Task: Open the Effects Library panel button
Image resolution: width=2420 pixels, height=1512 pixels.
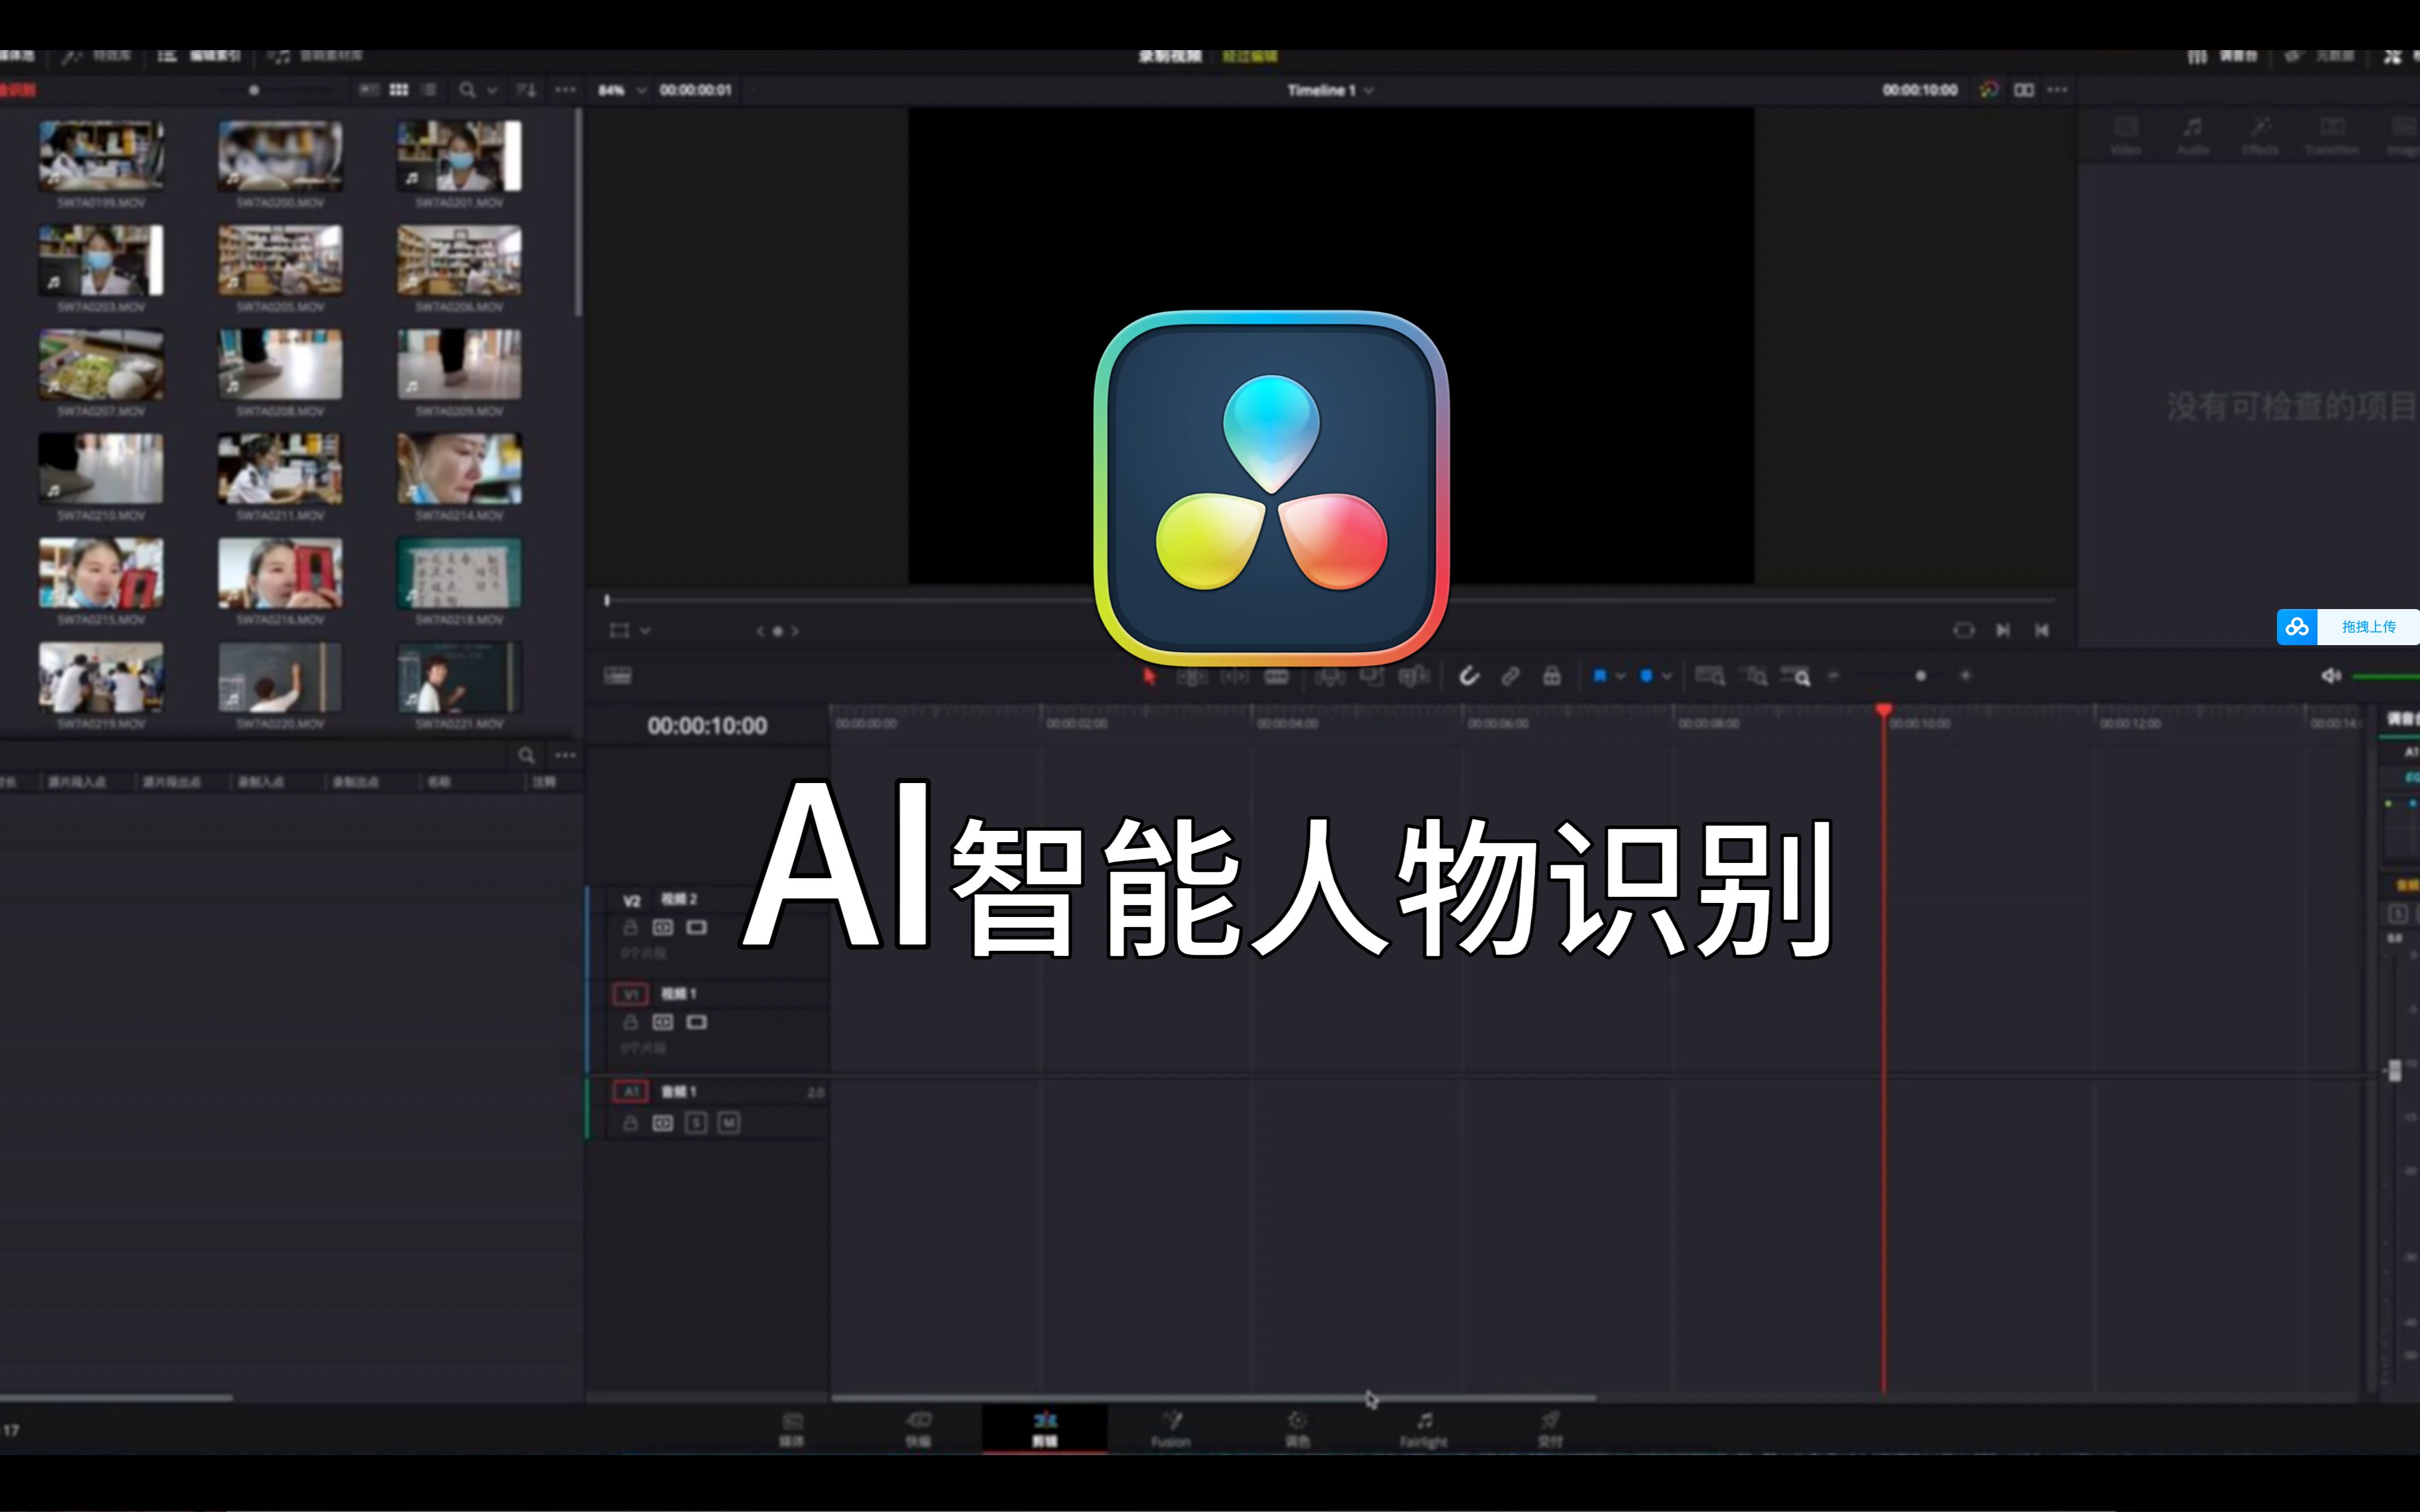Action: (96, 56)
